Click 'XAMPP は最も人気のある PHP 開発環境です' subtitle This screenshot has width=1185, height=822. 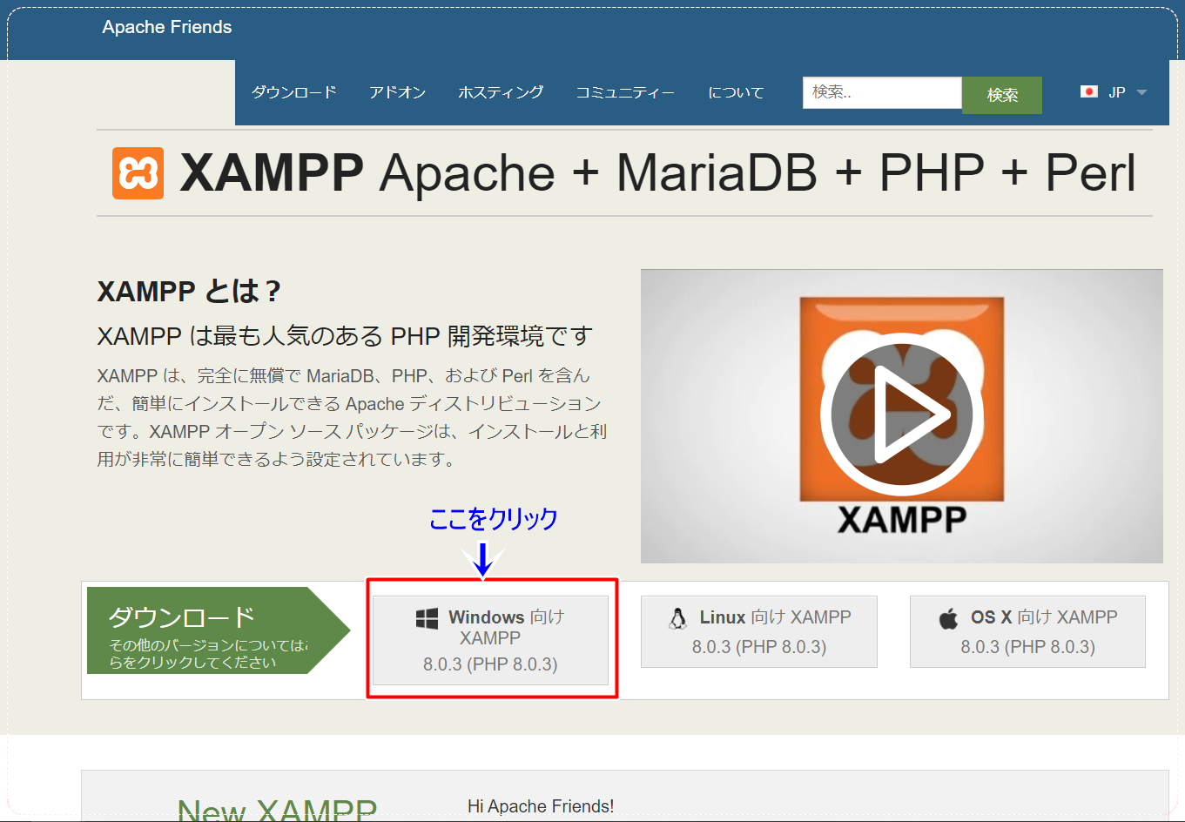pyautogui.click(x=345, y=336)
